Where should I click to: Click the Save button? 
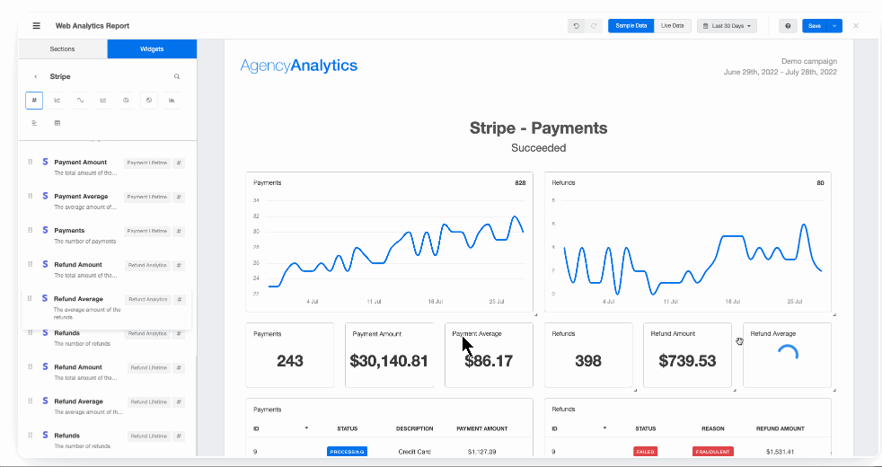[x=815, y=26]
